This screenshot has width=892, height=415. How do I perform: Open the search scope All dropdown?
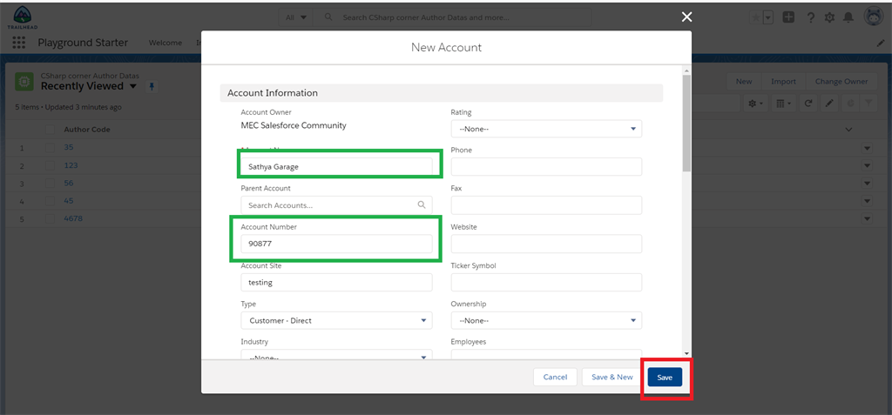295,17
